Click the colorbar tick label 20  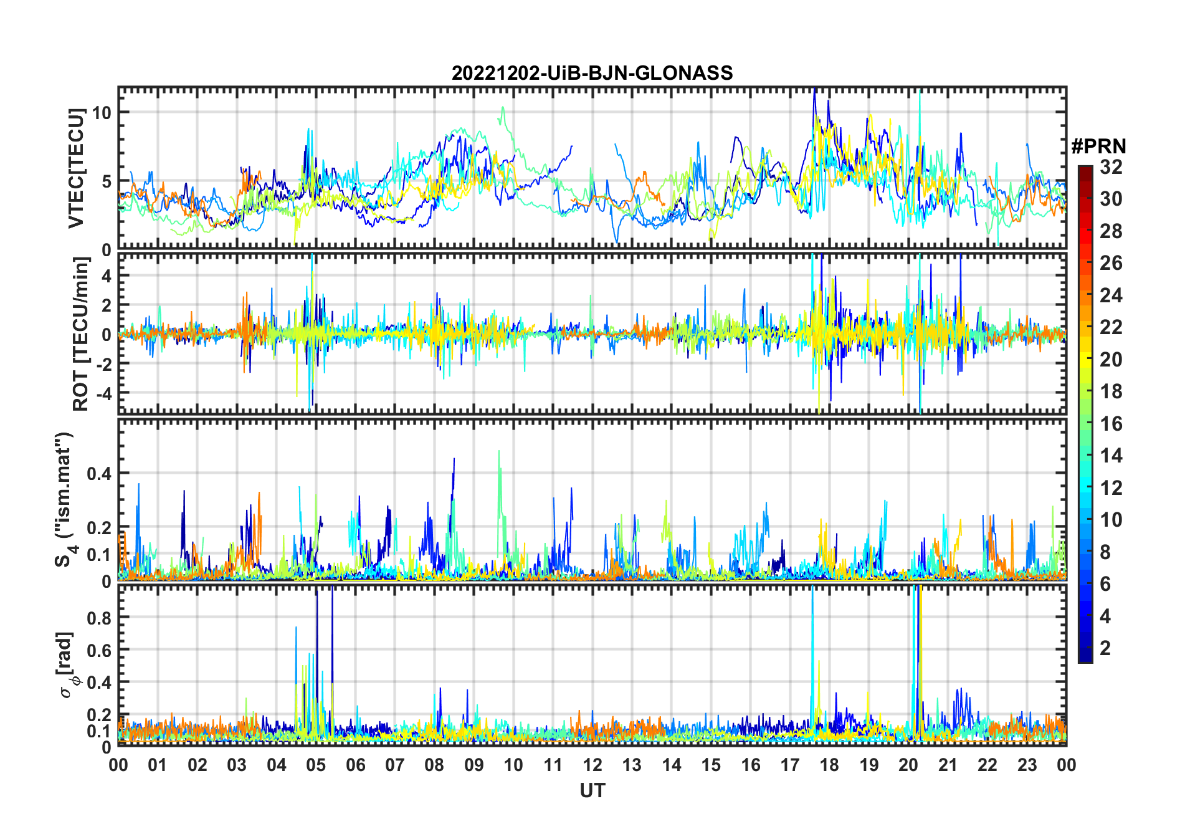(x=1111, y=360)
